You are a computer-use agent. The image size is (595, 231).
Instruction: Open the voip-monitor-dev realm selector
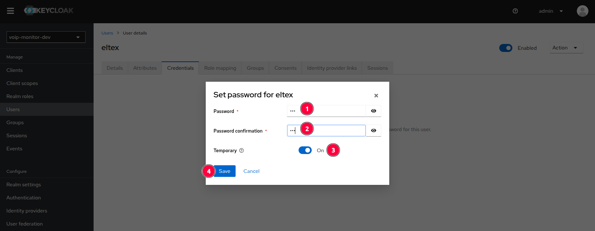coord(46,37)
